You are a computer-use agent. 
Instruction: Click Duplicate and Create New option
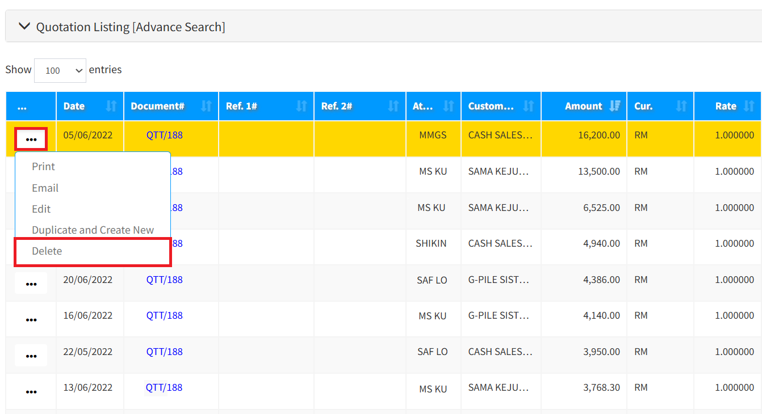pos(93,230)
